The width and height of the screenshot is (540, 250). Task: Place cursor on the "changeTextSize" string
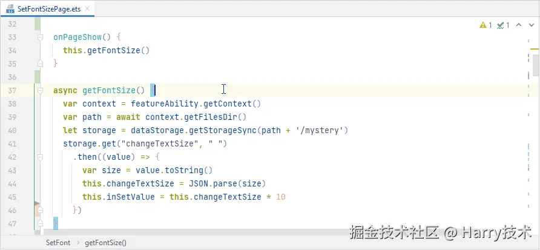(131, 143)
